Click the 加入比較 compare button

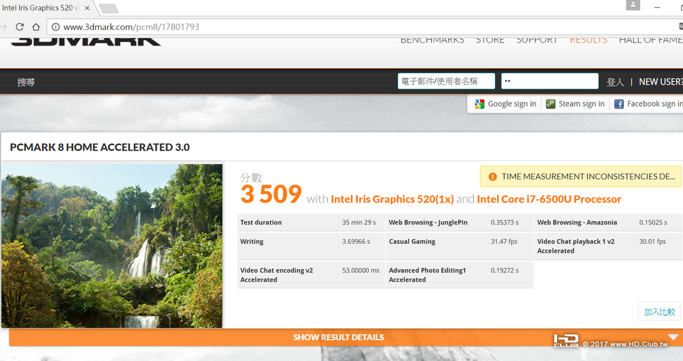point(659,312)
